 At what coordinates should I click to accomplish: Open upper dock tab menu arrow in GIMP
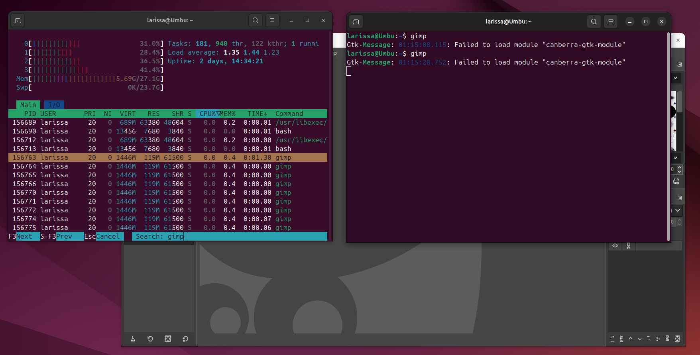coord(680,65)
